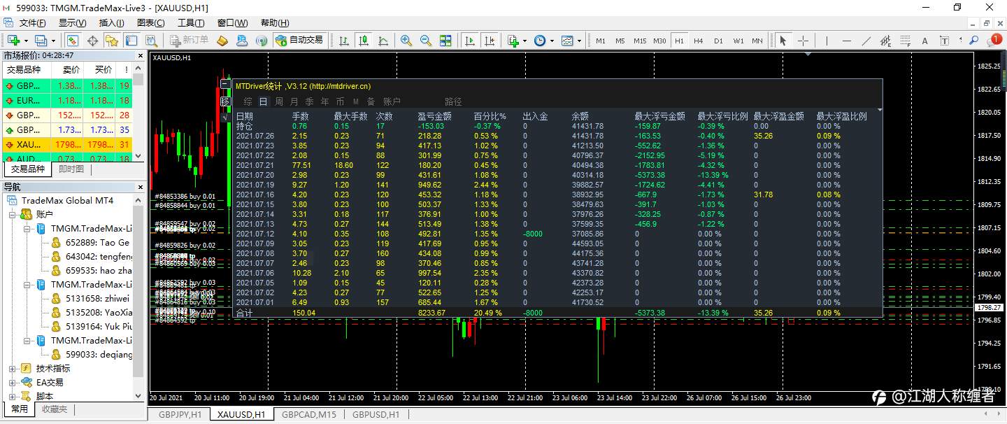1007x424 pixels.
Task: Switch timeframe to D1
Action: 718,41
